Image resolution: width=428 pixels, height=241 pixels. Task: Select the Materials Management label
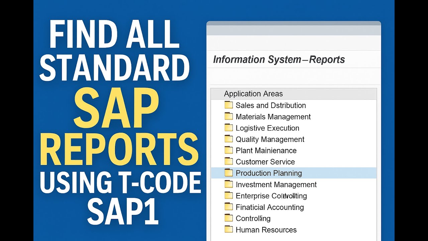tap(273, 117)
